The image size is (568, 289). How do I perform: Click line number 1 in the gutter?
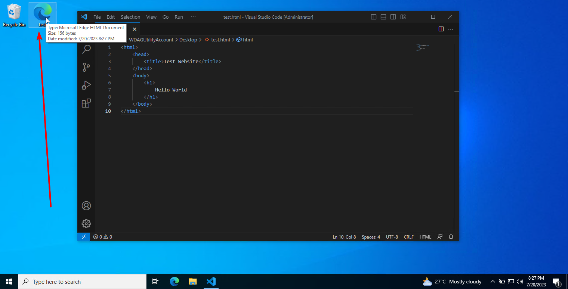109,47
